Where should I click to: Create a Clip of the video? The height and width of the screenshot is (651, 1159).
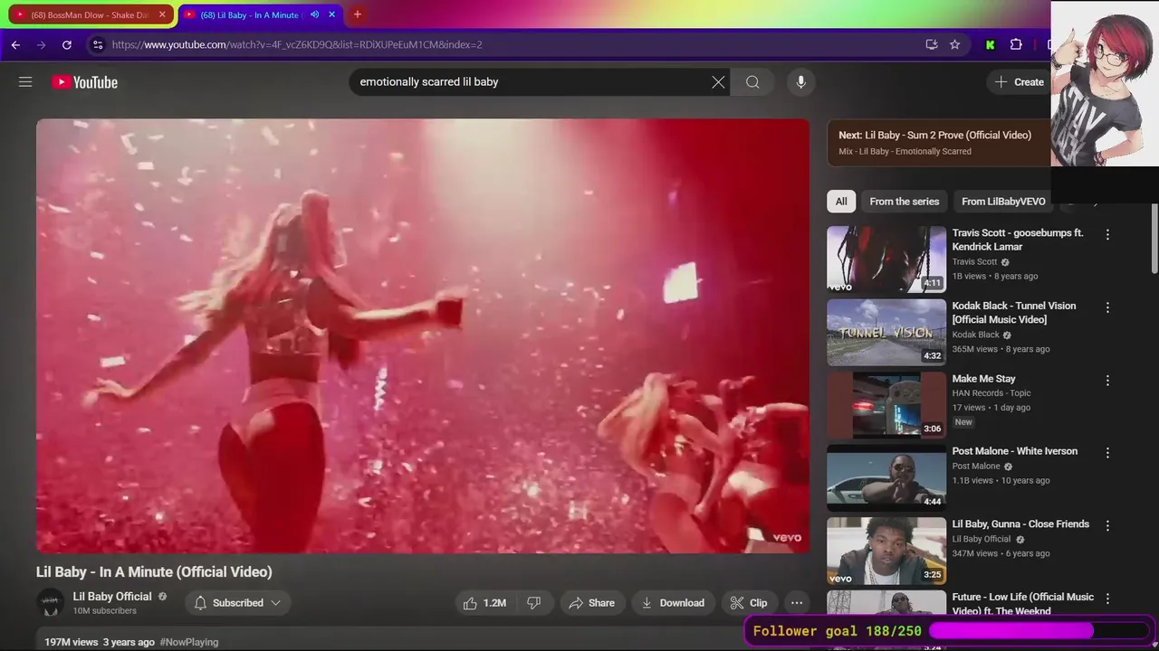click(749, 603)
